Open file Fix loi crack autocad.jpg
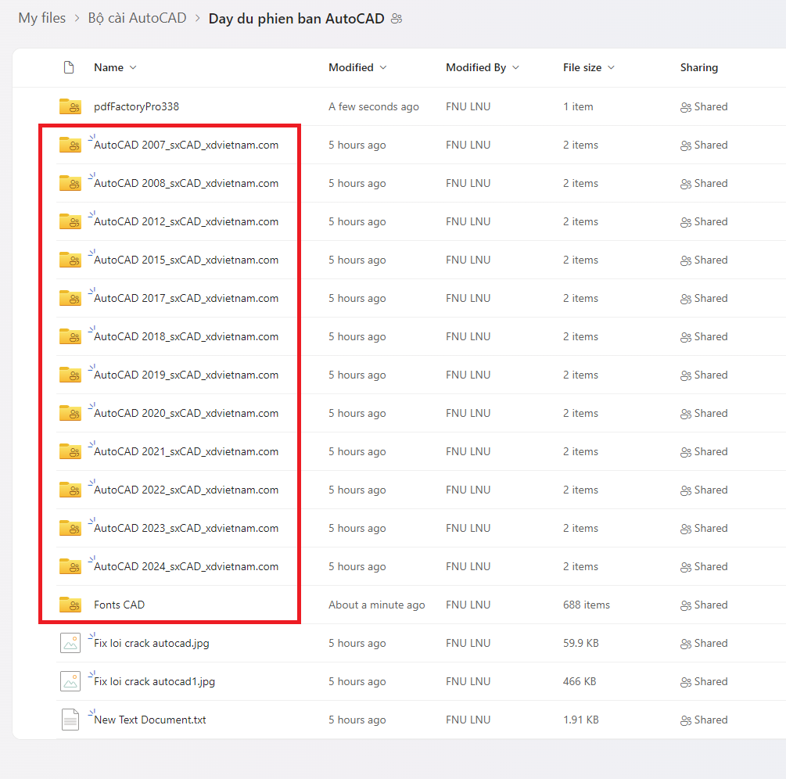This screenshot has width=786, height=779. pos(152,644)
